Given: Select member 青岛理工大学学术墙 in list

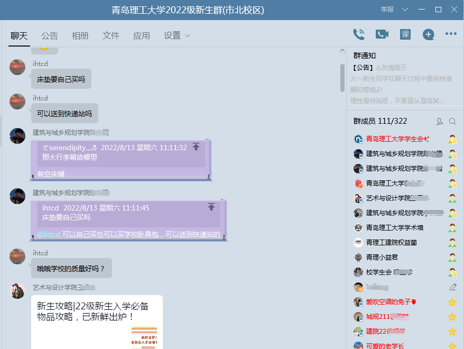Looking at the screenshot, I should (x=394, y=227).
